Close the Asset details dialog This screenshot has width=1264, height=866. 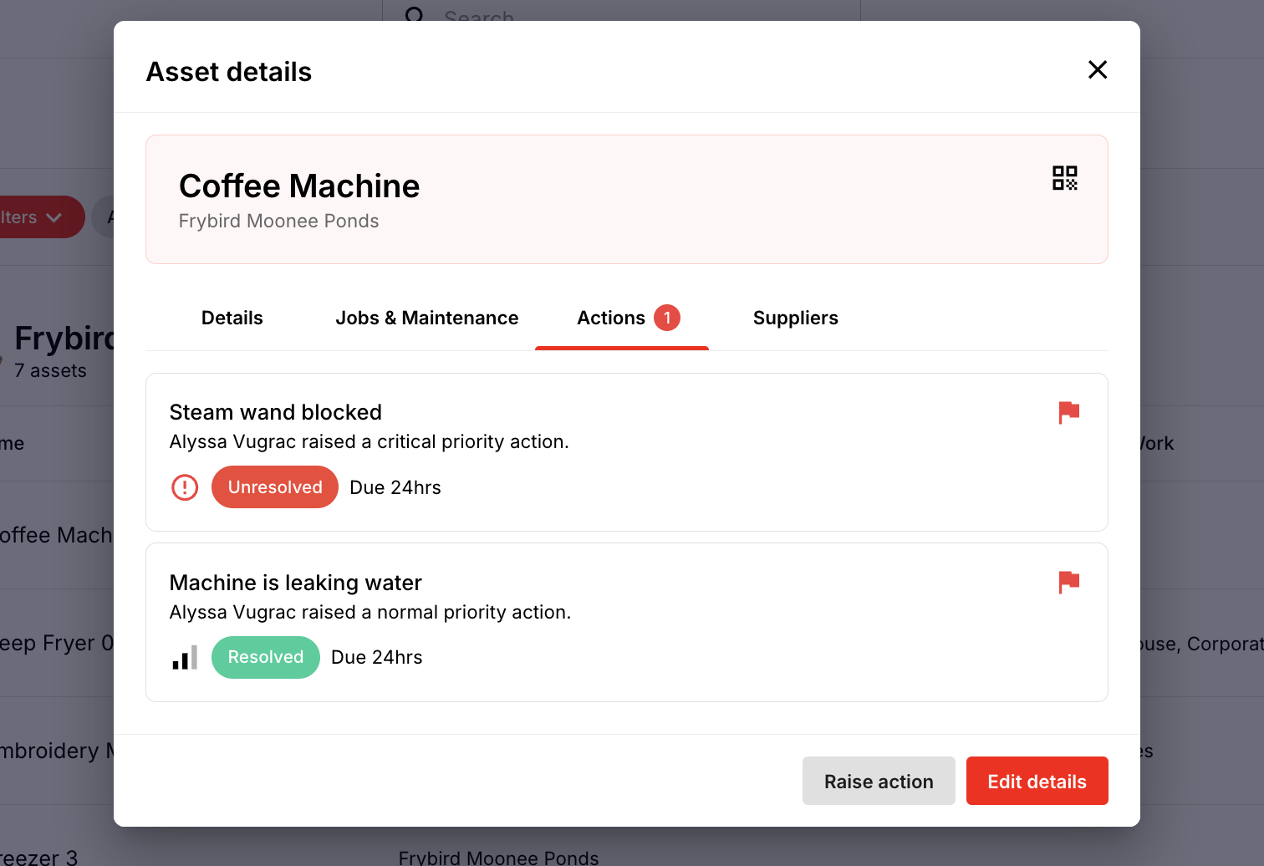[1098, 69]
